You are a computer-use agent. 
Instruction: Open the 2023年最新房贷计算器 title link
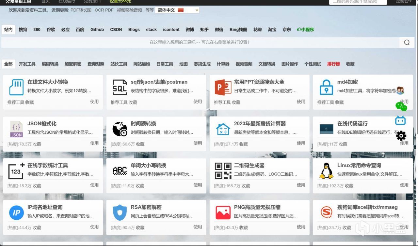click(x=260, y=124)
